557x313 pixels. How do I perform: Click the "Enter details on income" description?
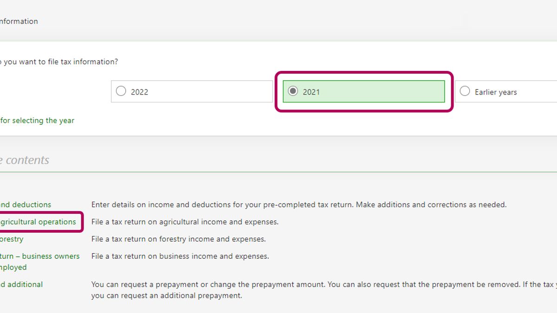[298, 204]
